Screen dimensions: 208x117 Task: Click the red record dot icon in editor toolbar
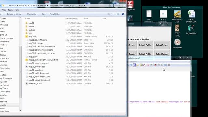pos(155,65)
